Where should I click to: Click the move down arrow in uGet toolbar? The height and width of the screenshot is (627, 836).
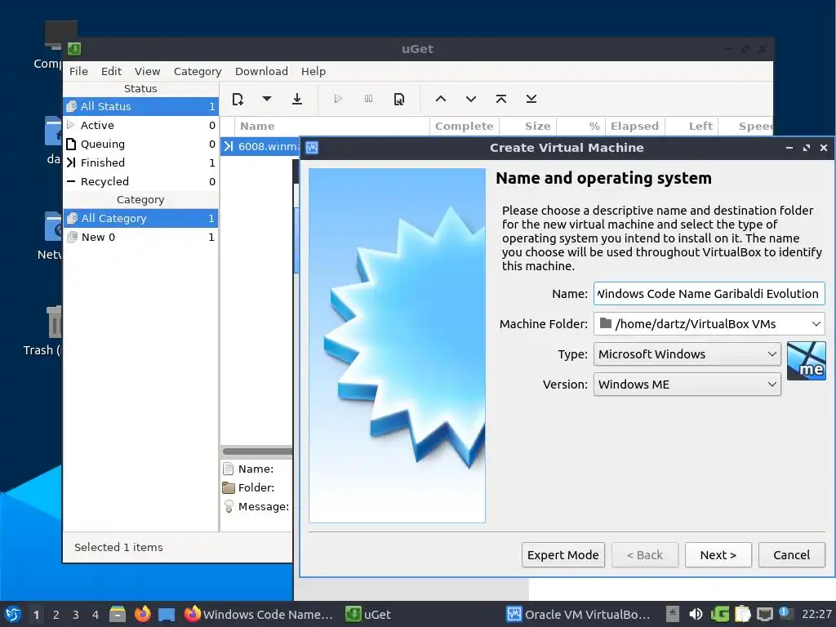pyautogui.click(x=471, y=99)
